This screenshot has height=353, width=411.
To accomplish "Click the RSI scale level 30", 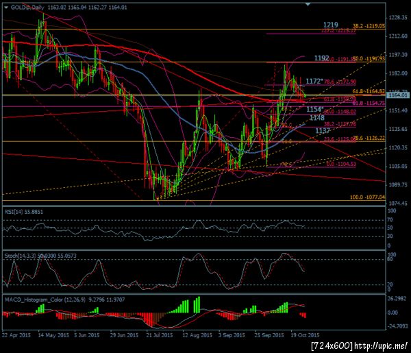I will [x=390, y=236].
